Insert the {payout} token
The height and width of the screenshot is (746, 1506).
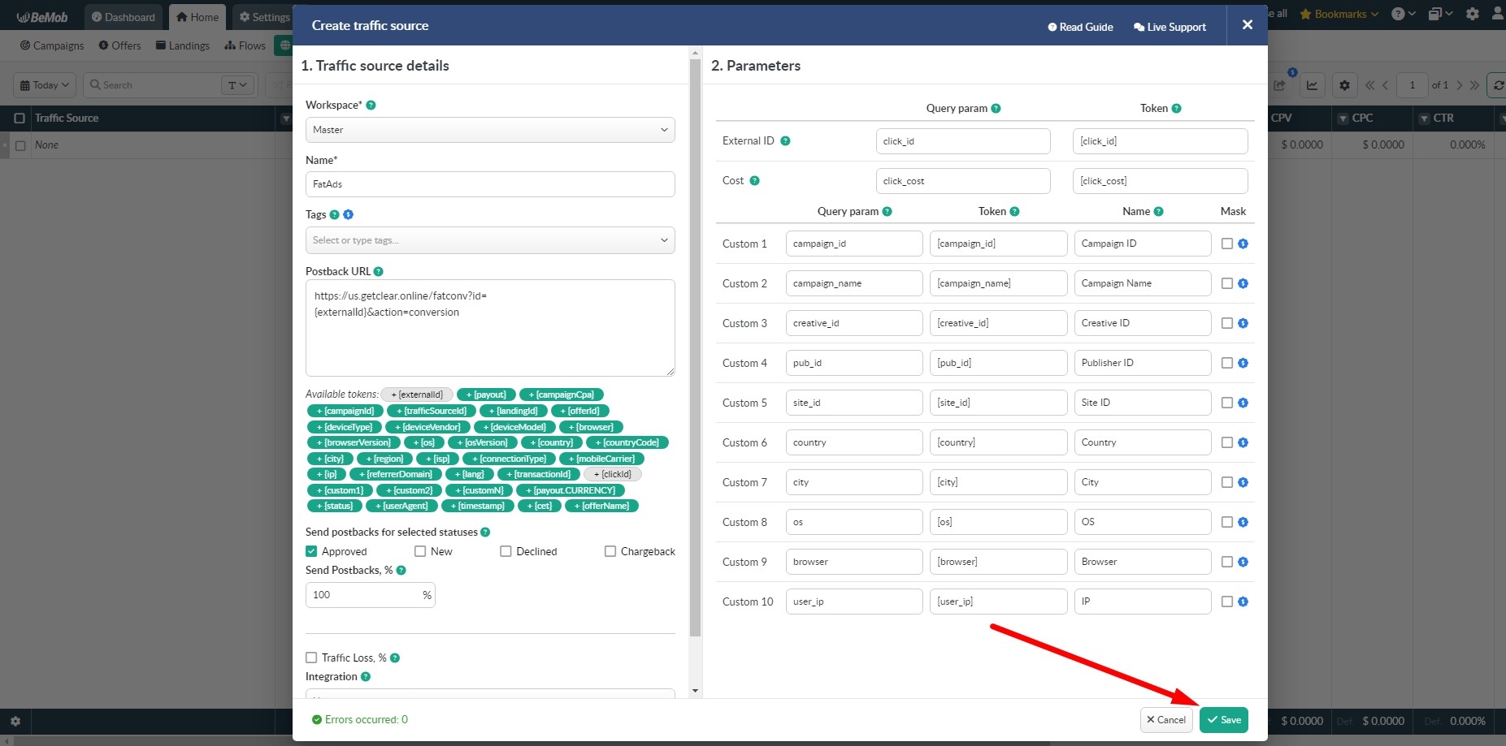coord(486,395)
